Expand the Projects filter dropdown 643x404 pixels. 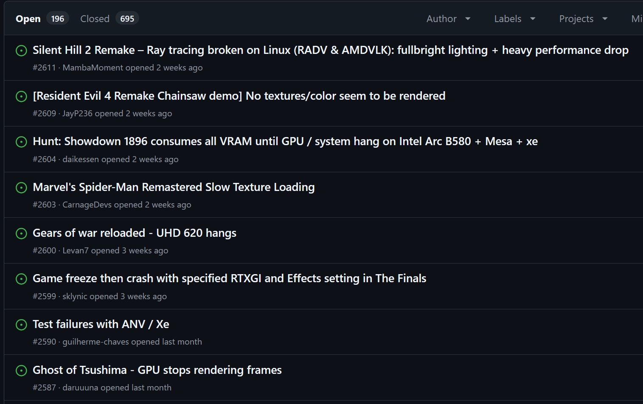583,19
